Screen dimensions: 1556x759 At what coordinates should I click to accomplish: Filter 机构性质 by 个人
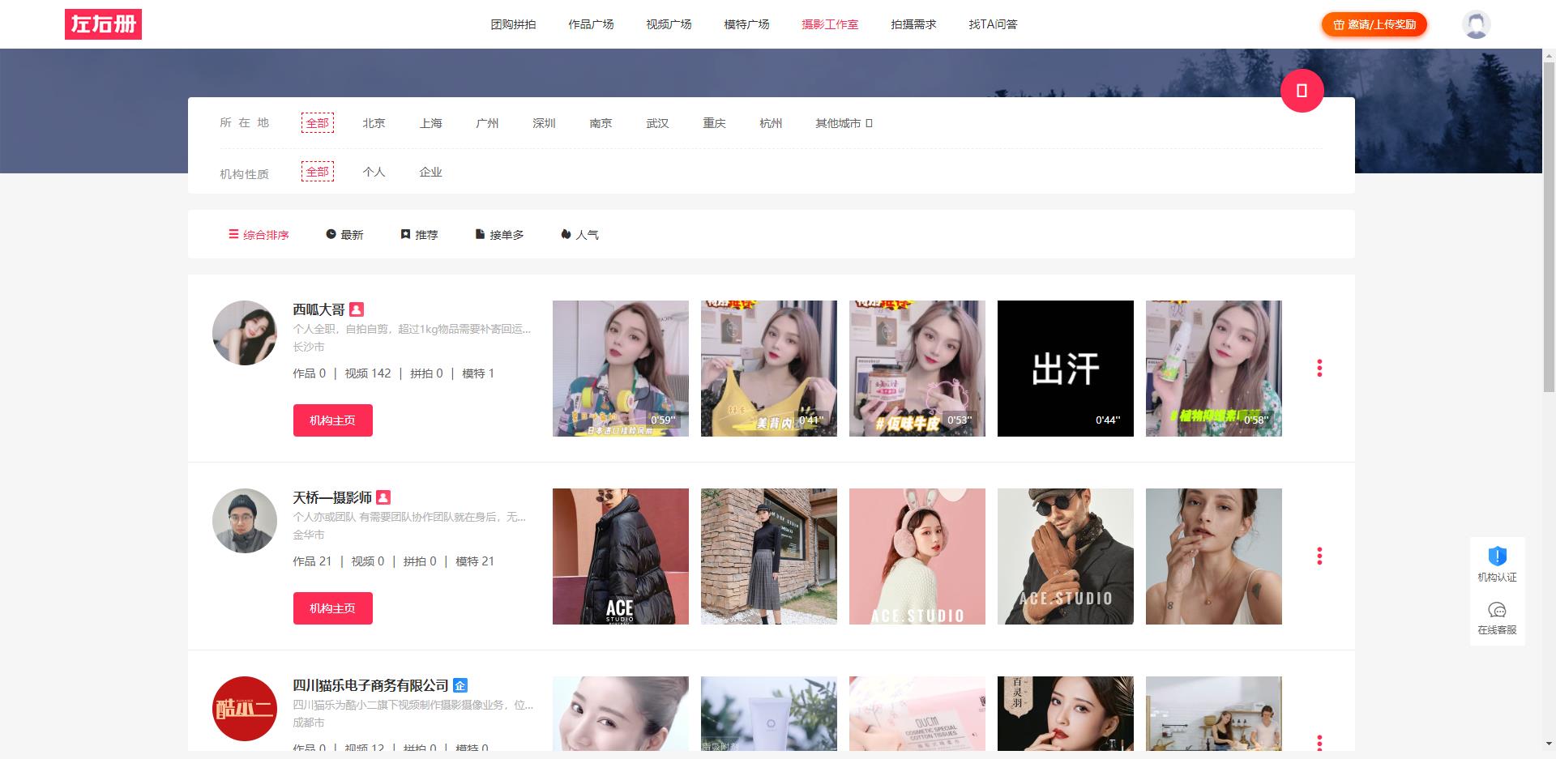pos(374,172)
